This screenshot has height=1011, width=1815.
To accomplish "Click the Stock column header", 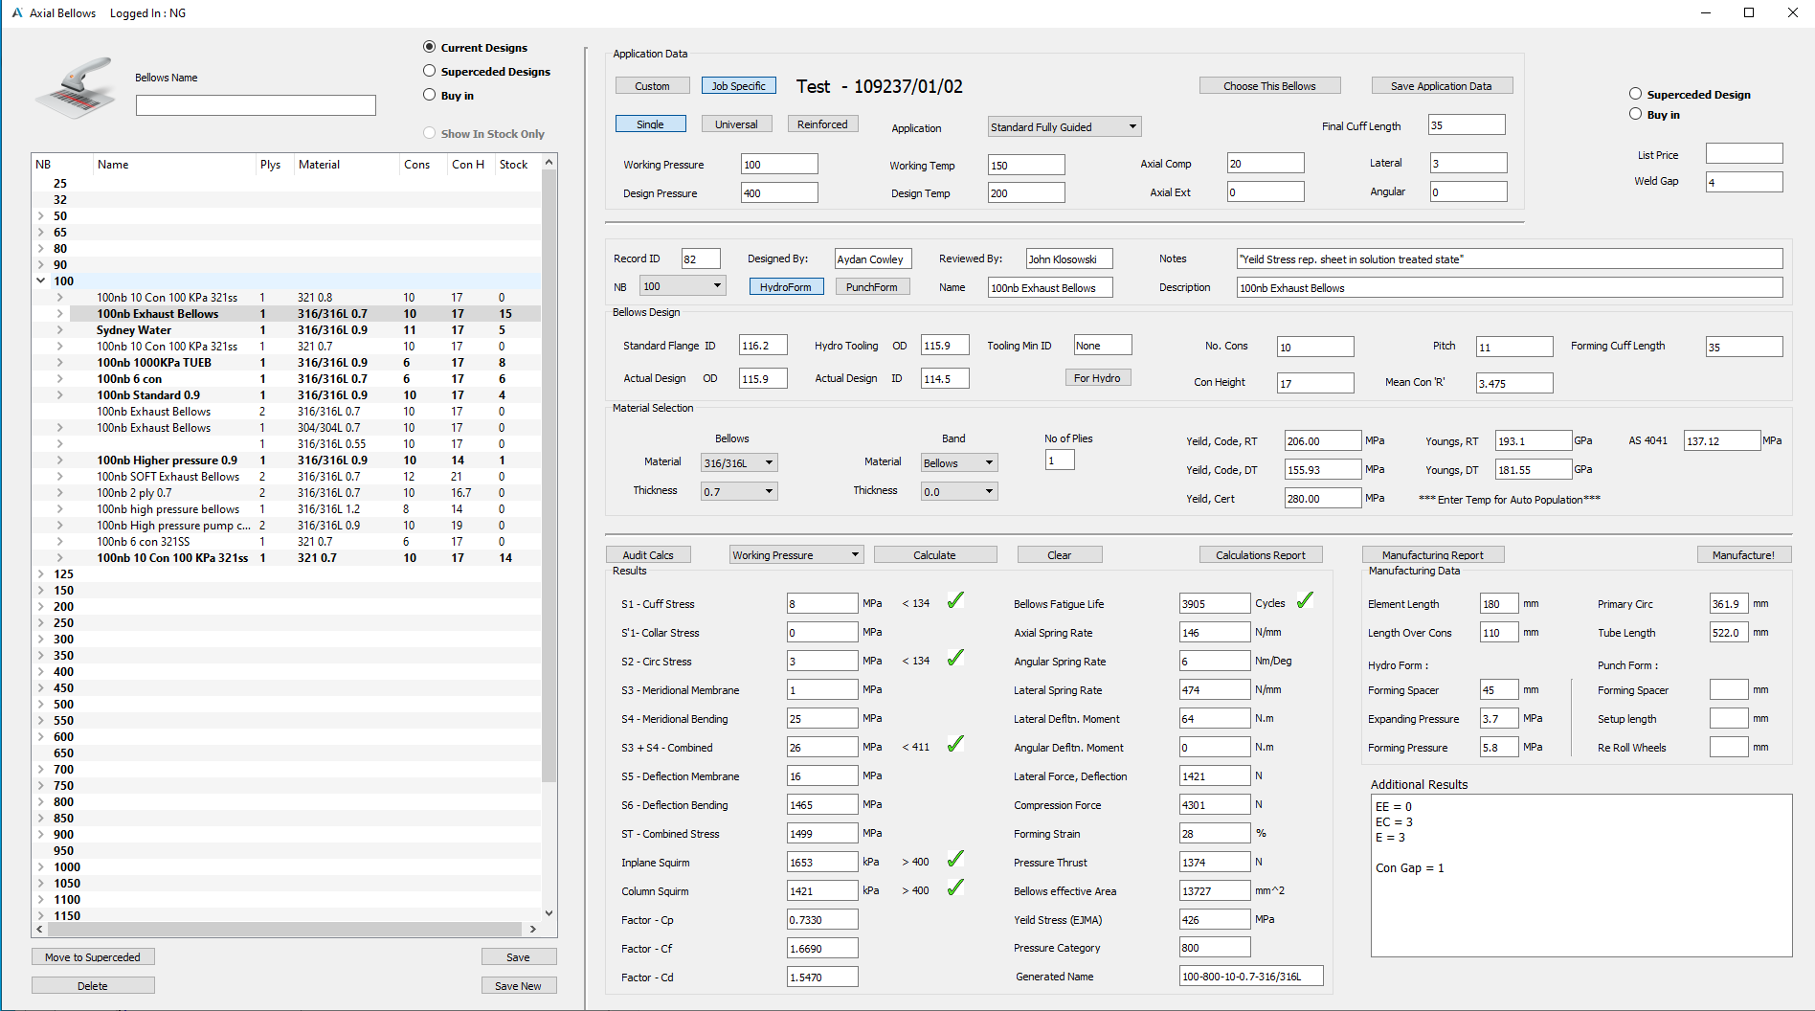I will point(517,164).
